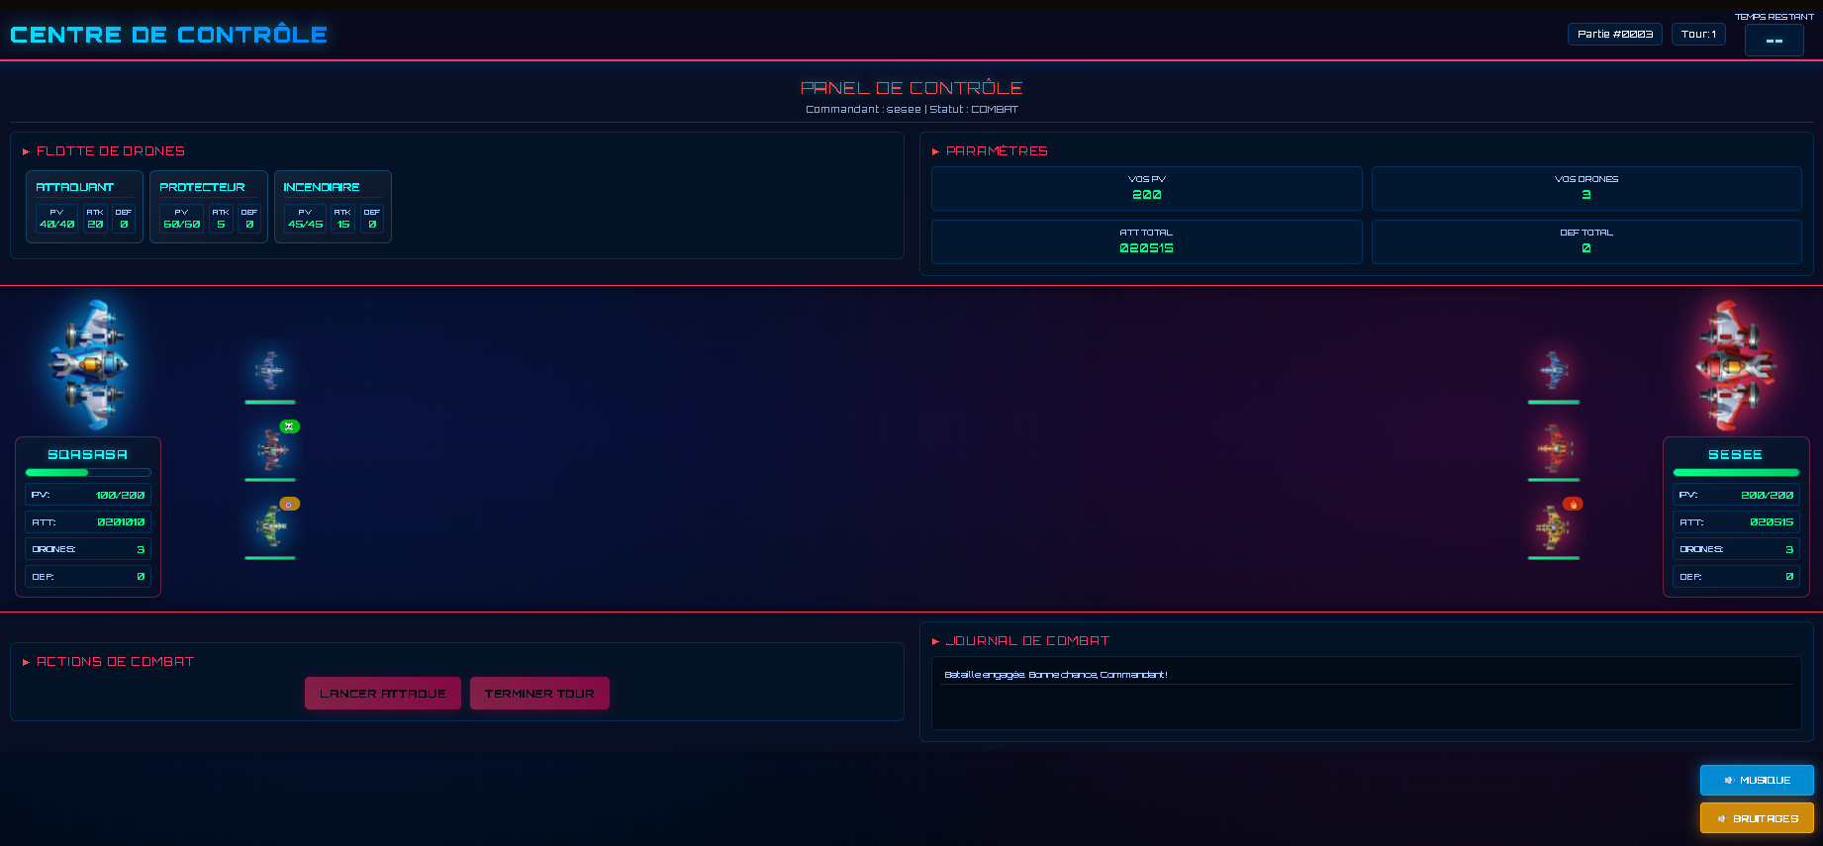Select the Attaquant drone card

(x=85, y=206)
